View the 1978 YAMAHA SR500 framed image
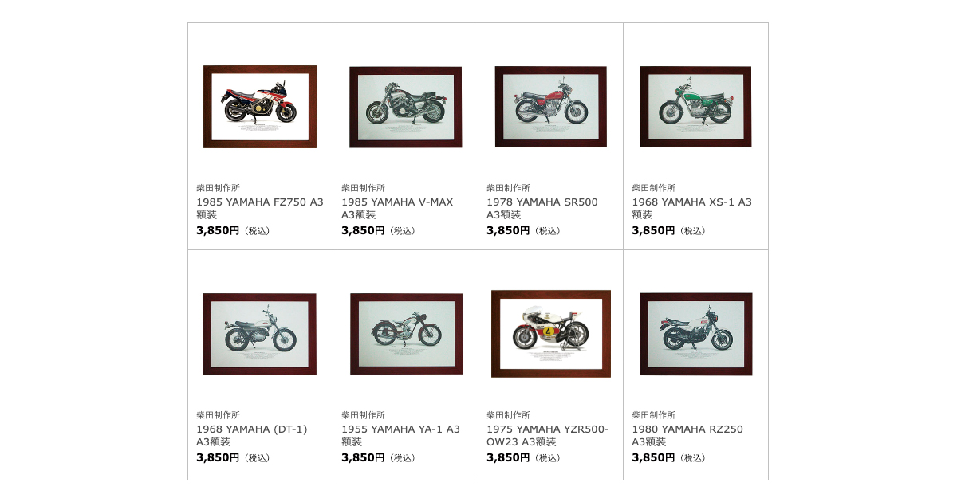The width and height of the screenshot is (957, 502). pos(550,107)
